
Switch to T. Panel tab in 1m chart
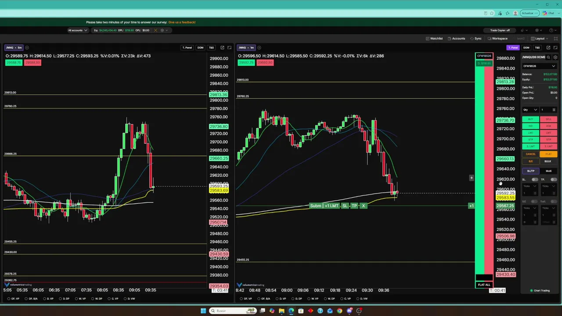tap(513, 47)
